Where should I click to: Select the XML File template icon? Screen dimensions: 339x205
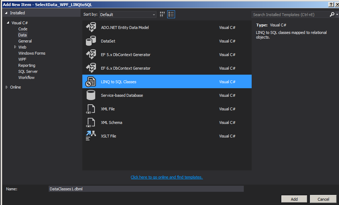(91, 109)
